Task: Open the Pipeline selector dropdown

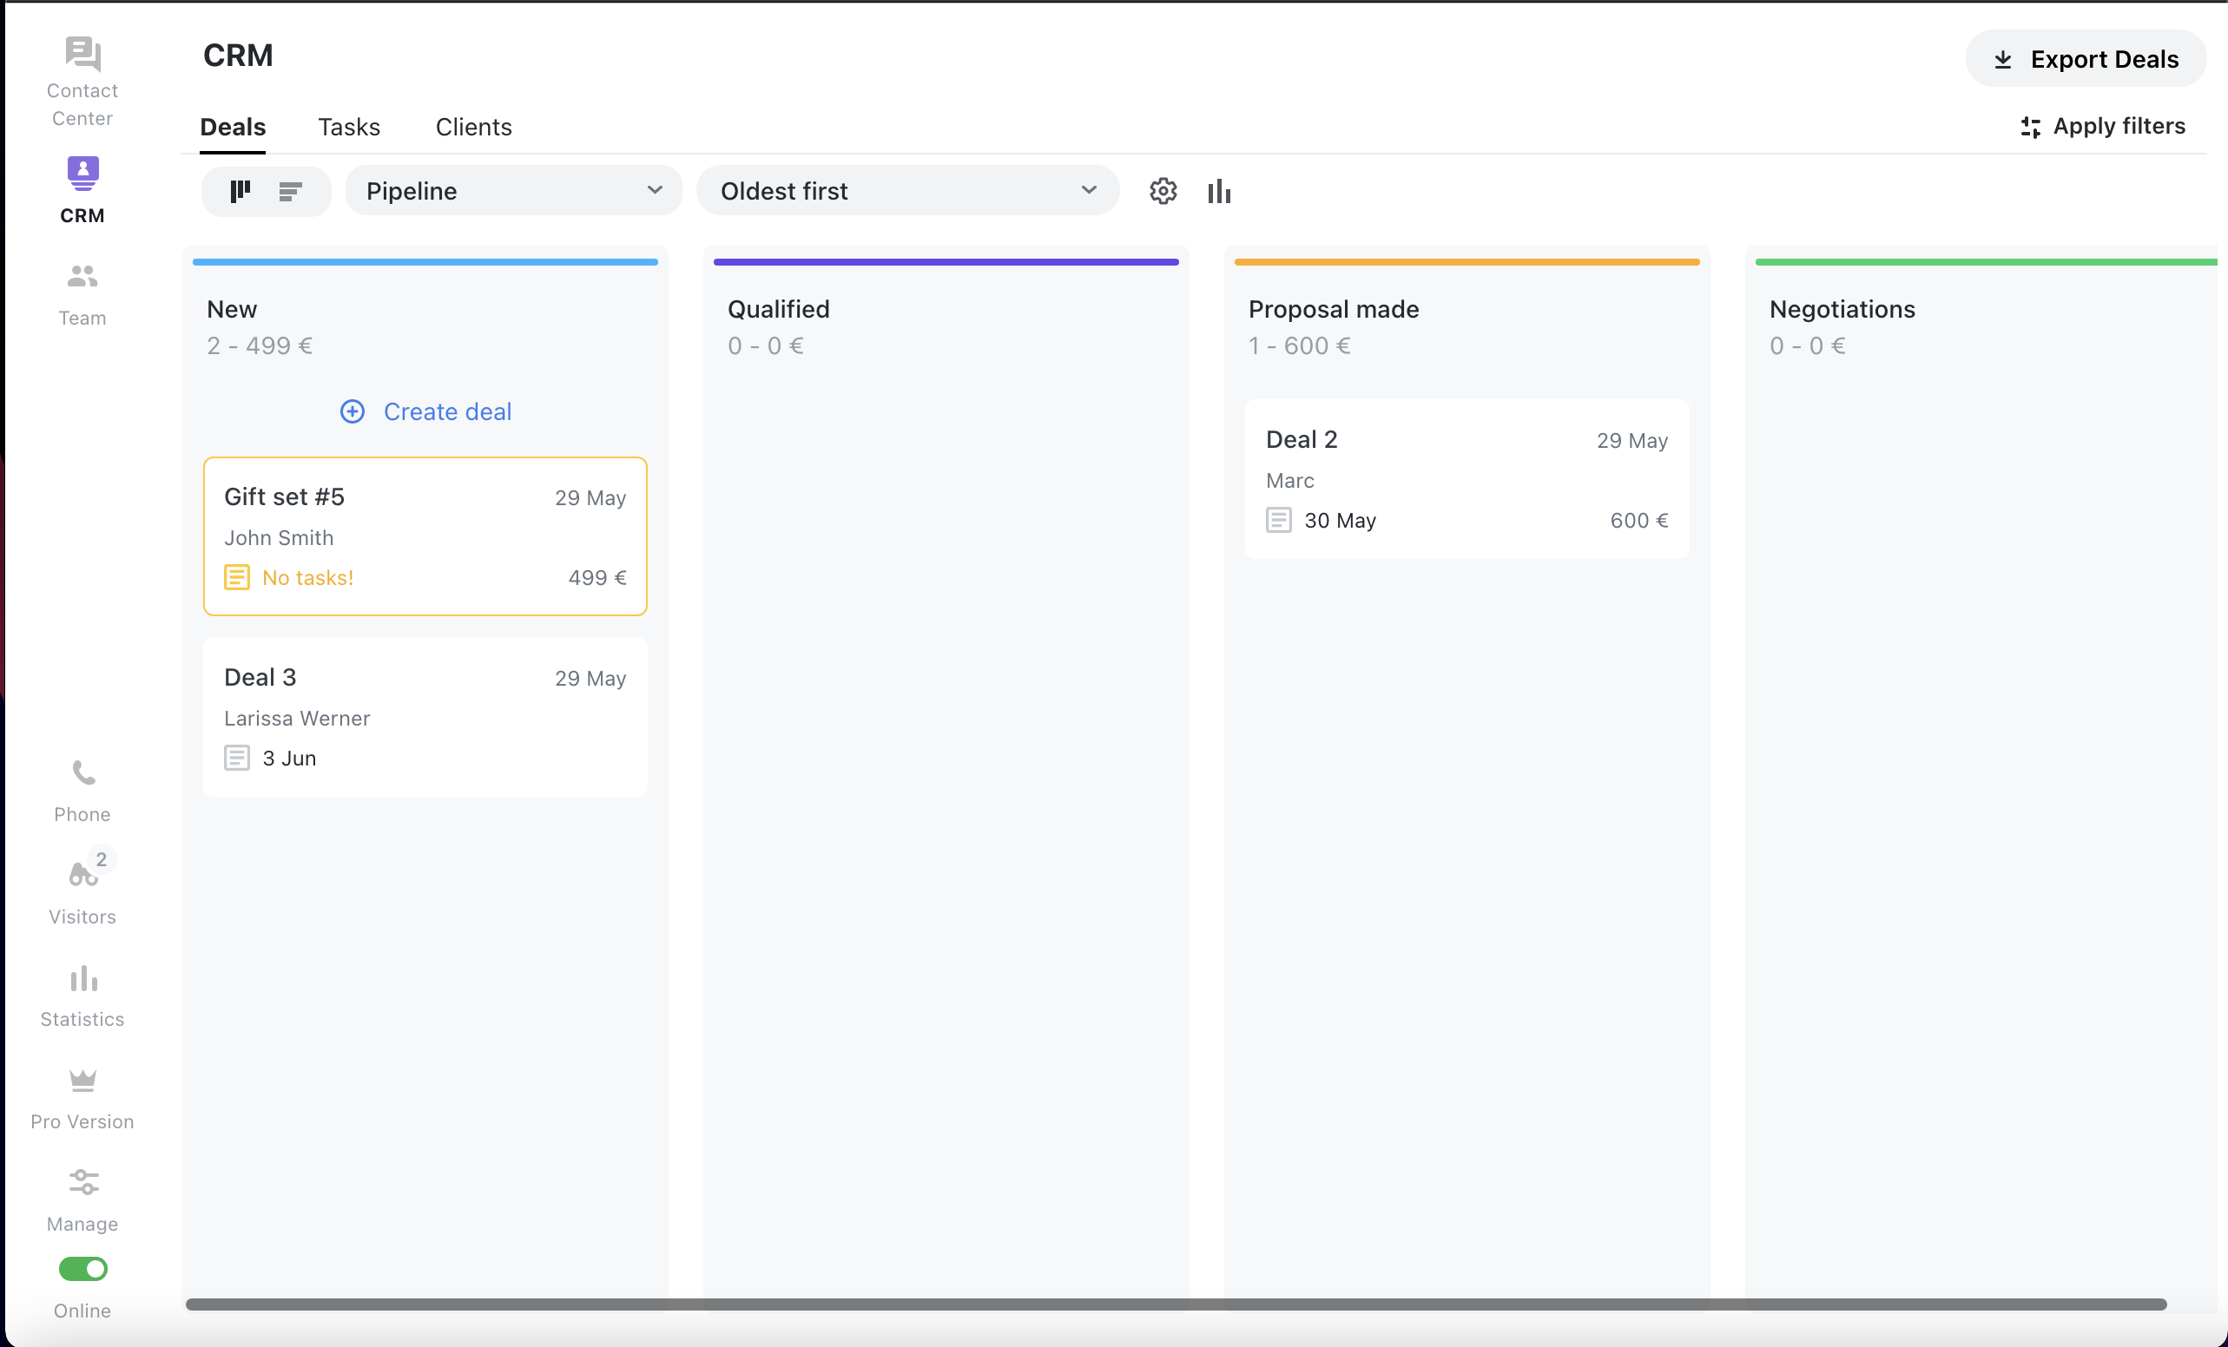Action: coord(512,191)
